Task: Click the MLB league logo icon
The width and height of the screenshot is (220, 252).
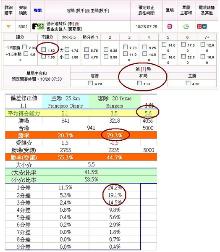Action: (38, 26)
